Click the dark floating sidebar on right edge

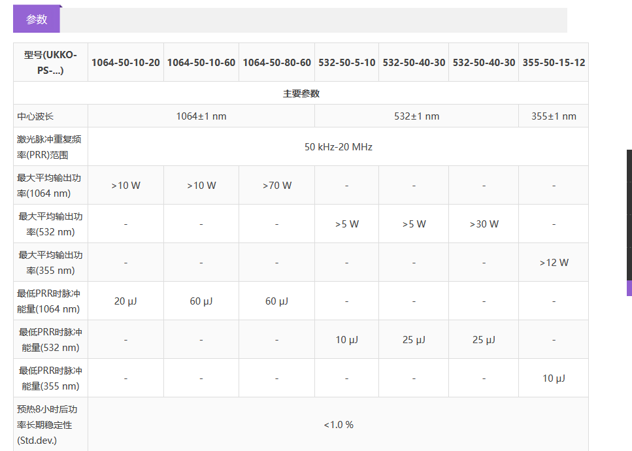(x=629, y=214)
